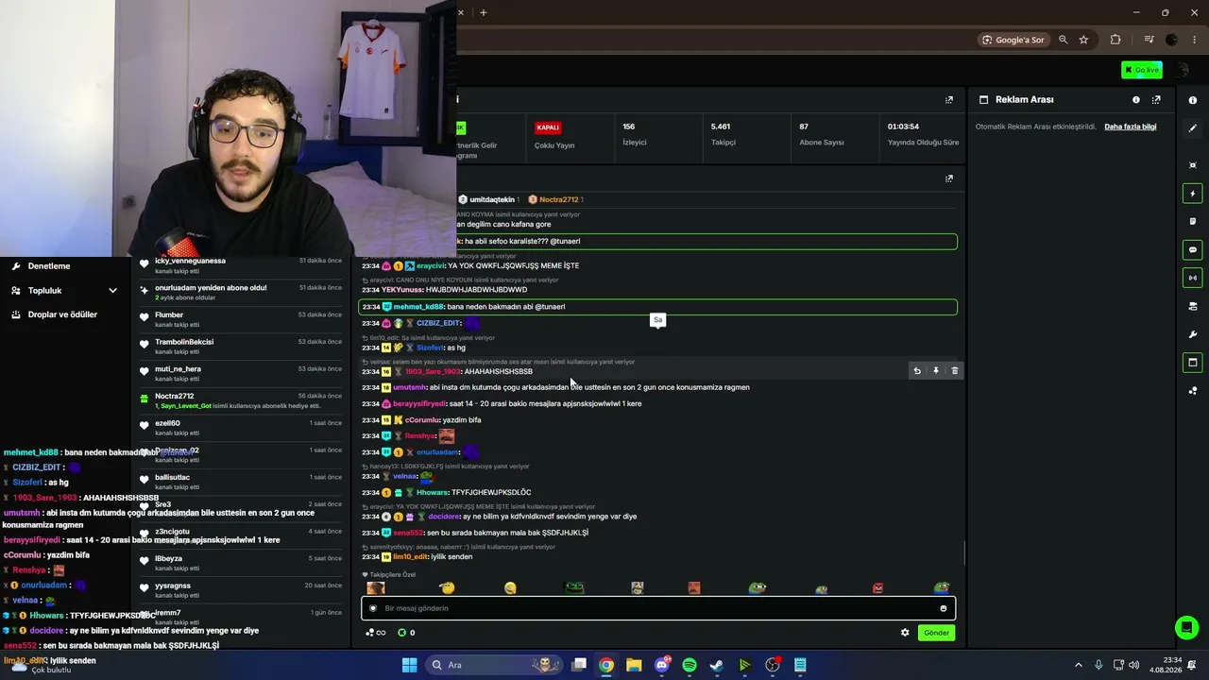This screenshot has width=1209, height=680.
Task: Toggle the broadcast signal panel icon
Action: [1192, 278]
